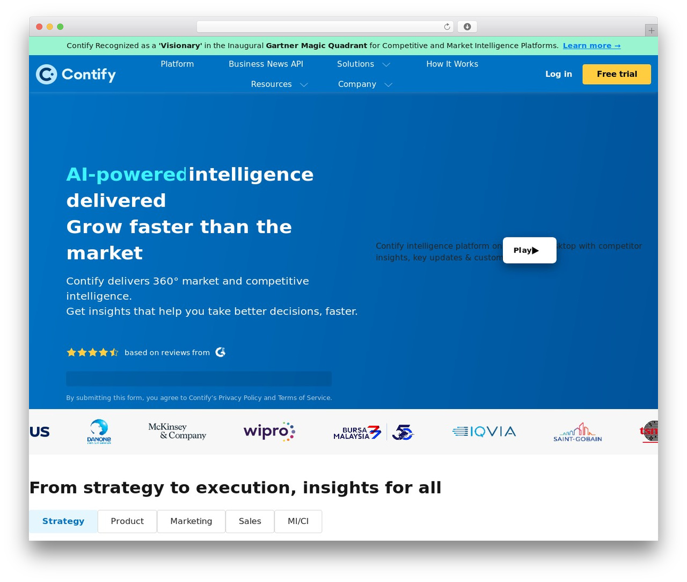Click the browser download icon
Image resolution: width=687 pixels, height=582 pixels.
(467, 27)
